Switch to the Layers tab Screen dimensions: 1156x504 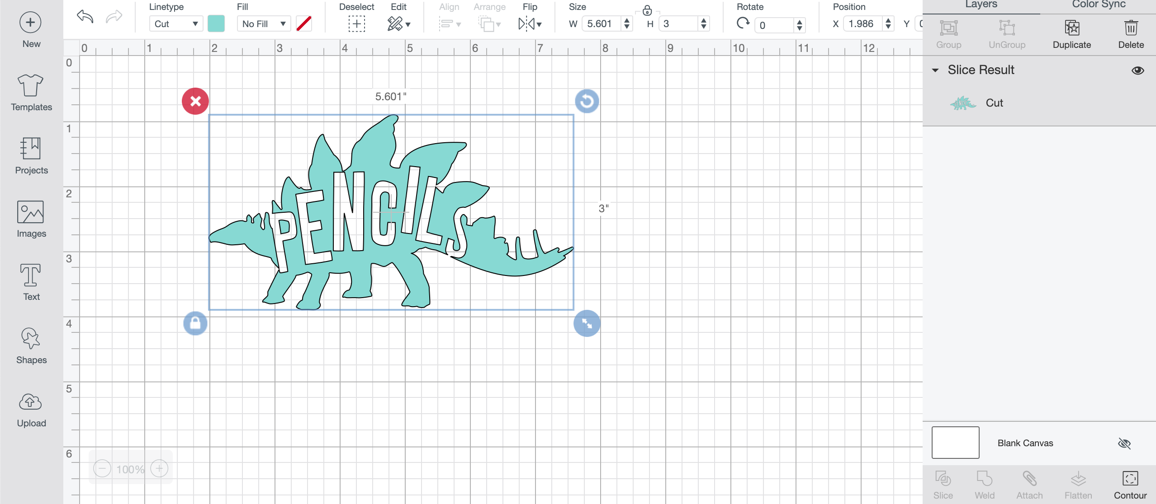(x=981, y=5)
